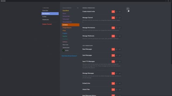Click the Send Messages permission label
The image size is (172, 96).
pos(87,55)
